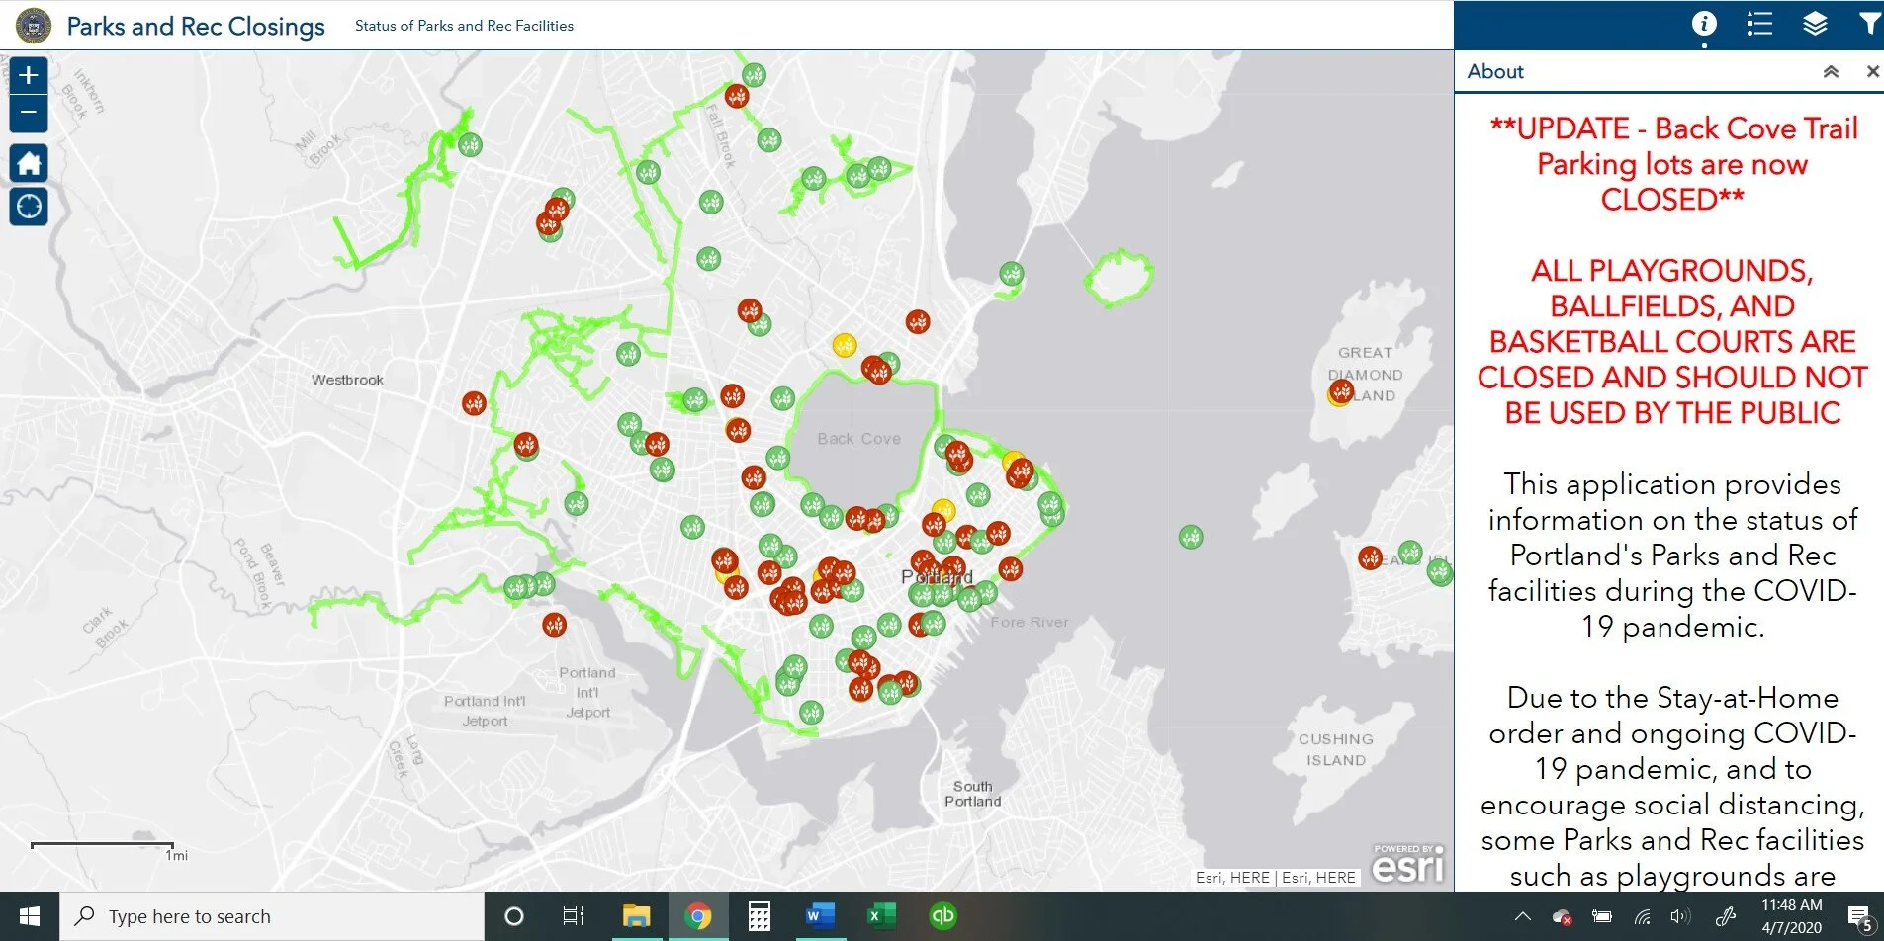Image resolution: width=1884 pixels, height=941 pixels.
Task: Open volume control in tray
Action: point(1680,917)
